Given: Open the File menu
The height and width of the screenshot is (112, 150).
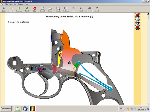Looking at the screenshot, I should (x=2, y=4).
